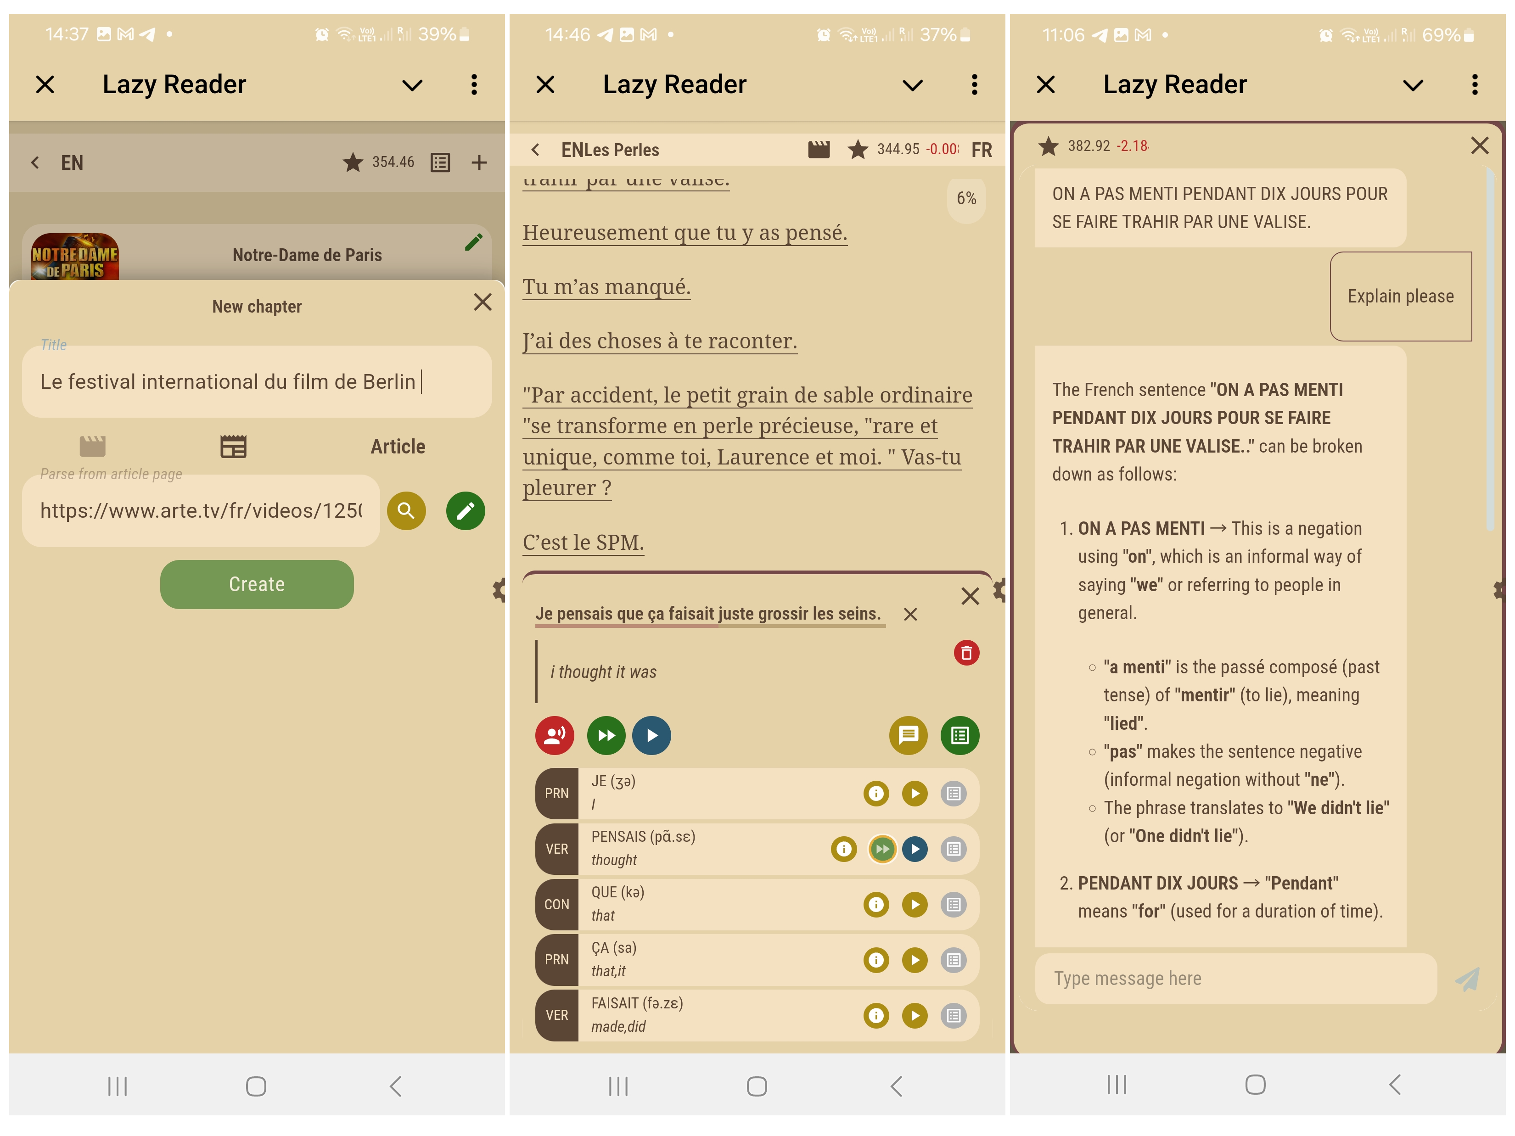Image resolution: width=1515 pixels, height=1136 pixels.
Task: Expand Lazy Reader dropdown above Les Perles
Action: 912,85
